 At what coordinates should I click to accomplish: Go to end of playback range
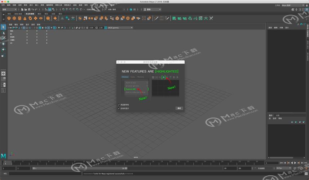[x=306, y=163]
